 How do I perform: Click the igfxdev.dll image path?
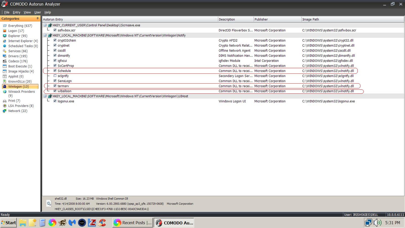(x=327, y=60)
